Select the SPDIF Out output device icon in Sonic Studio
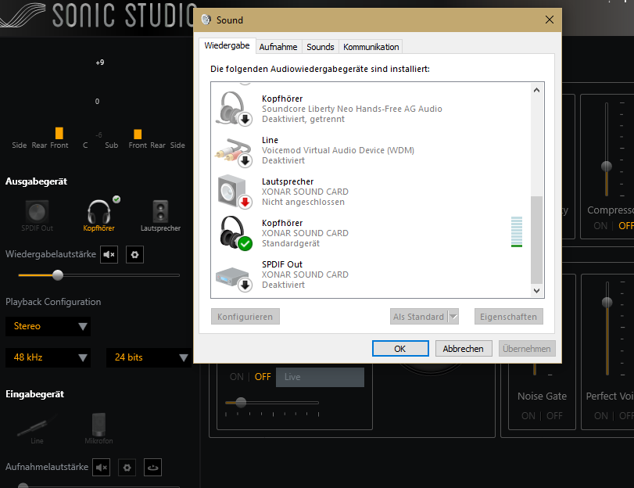 click(38, 212)
